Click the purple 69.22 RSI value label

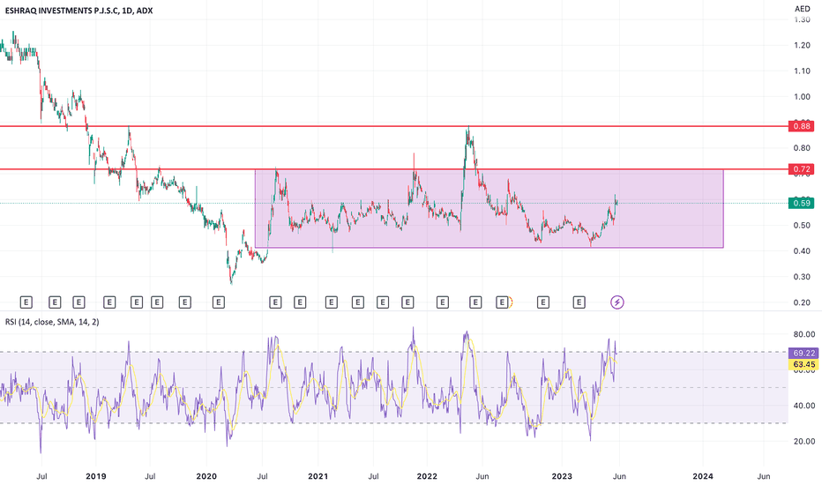point(803,353)
